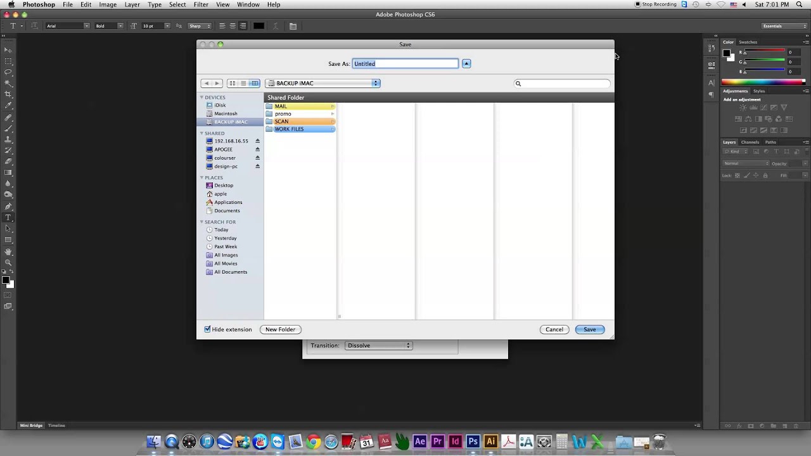The image size is (811, 456).
Task: Open After Effects from the Dock
Action: click(419, 441)
